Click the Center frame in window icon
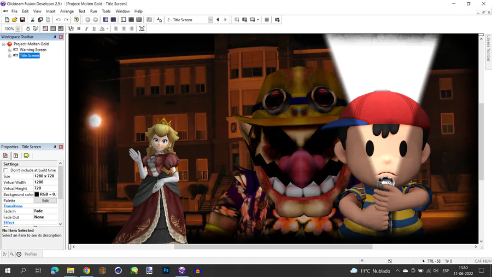The width and height of the screenshot is (492, 277). pyautogui.click(x=142, y=28)
